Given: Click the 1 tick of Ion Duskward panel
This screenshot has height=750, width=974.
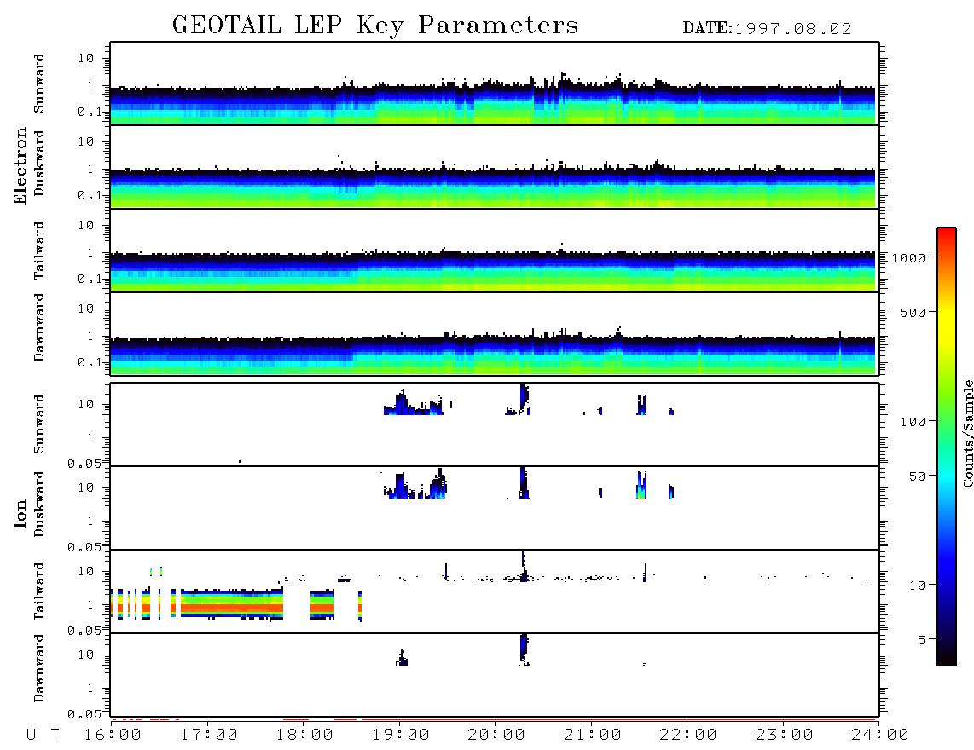Looking at the screenshot, I should [90, 522].
